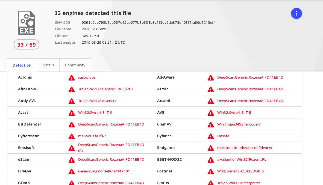The image size is (323, 185).
Task: Click the warning icon beside Emsisoft
Action: click(x=72, y=148)
